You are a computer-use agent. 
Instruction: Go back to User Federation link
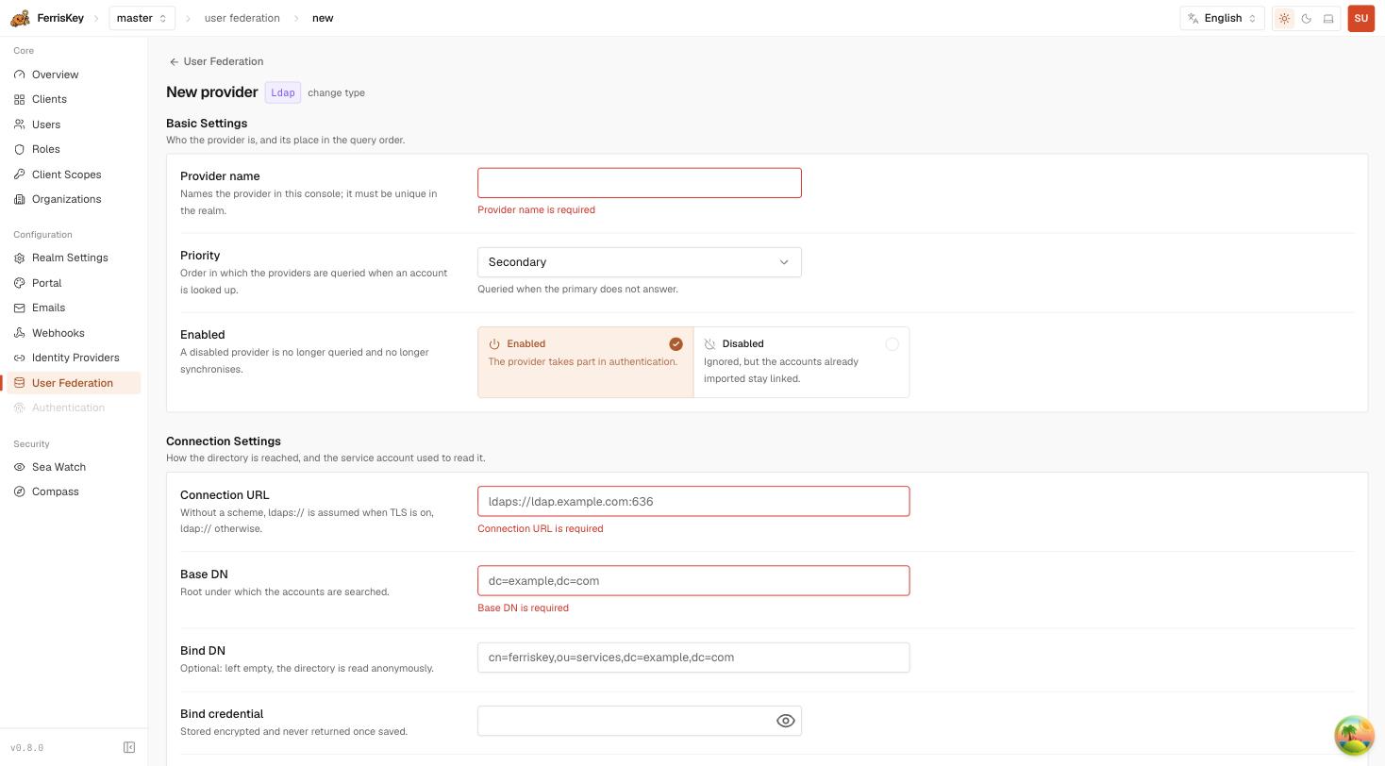click(x=216, y=61)
